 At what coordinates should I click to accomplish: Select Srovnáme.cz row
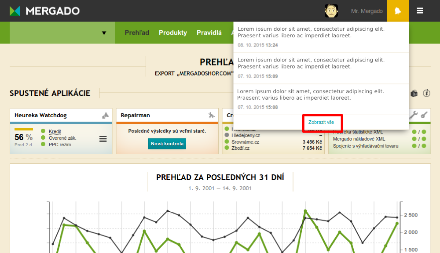tap(273, 142)
